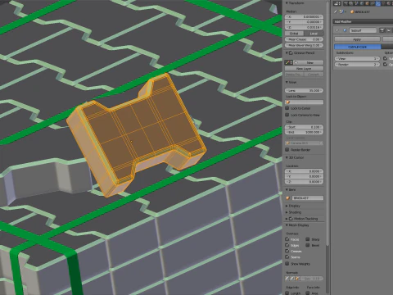Switch transform space to Local
The height and width of the screenshot is (295, 393).
314,34
